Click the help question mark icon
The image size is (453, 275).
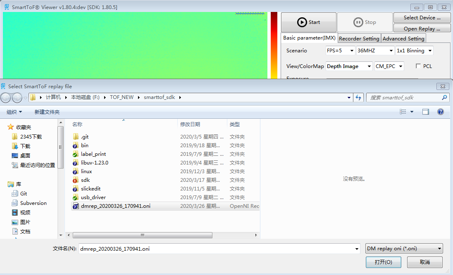tap(440, 112)
